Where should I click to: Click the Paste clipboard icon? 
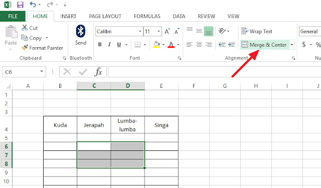tap(11, 32)
